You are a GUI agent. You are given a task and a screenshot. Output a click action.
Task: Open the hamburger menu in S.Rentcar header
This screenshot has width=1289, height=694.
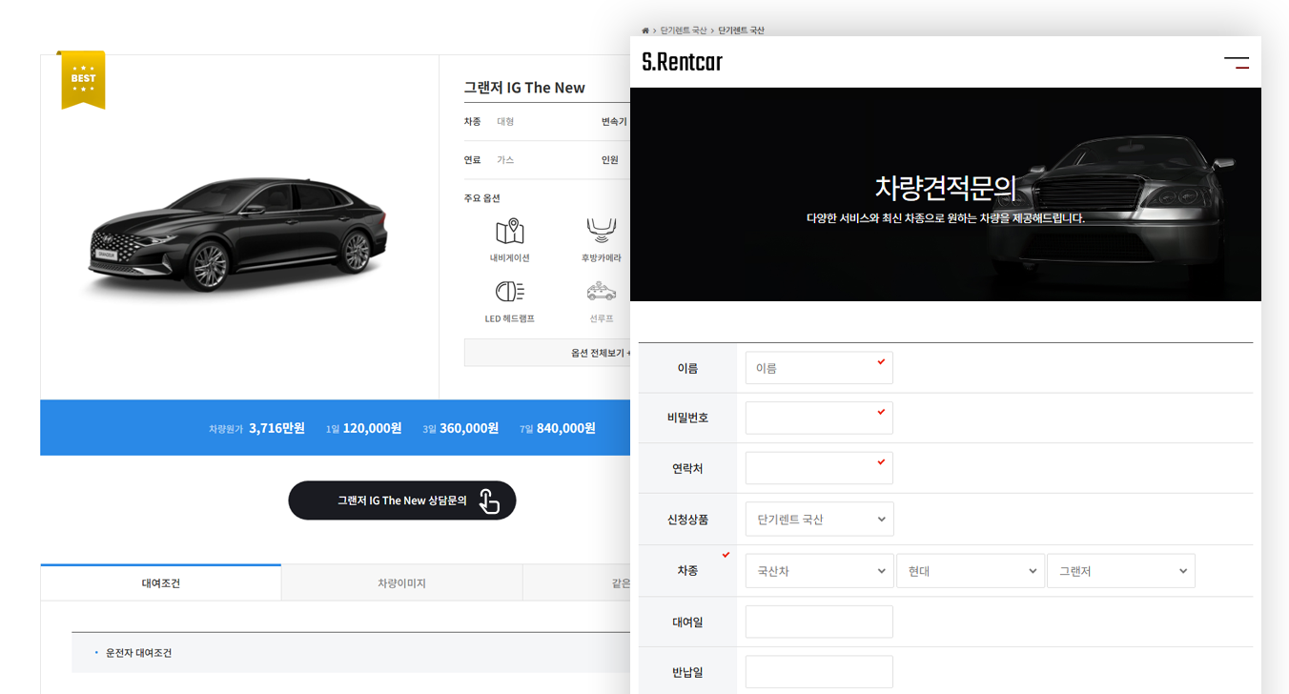pos(1237,63)
